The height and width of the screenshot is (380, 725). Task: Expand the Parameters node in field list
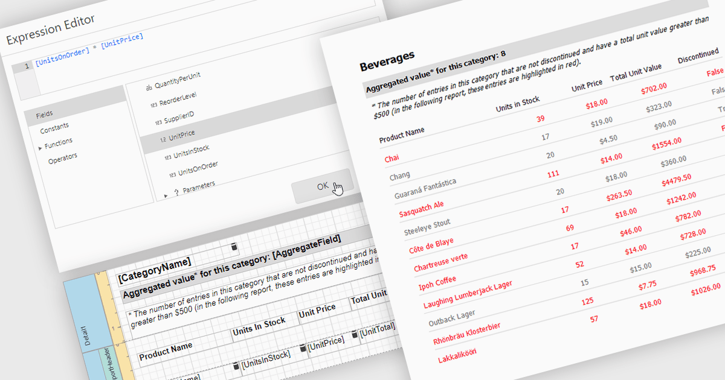[166, 195]
